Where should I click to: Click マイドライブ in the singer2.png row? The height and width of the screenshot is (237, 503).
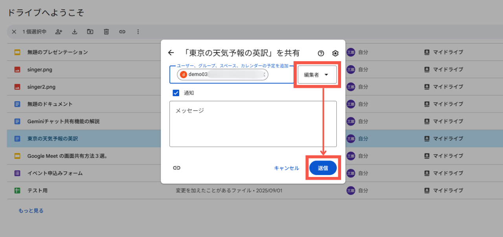tap(448, 87)
